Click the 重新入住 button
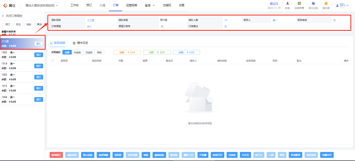The image size is (355, 161). pos(188,155)
